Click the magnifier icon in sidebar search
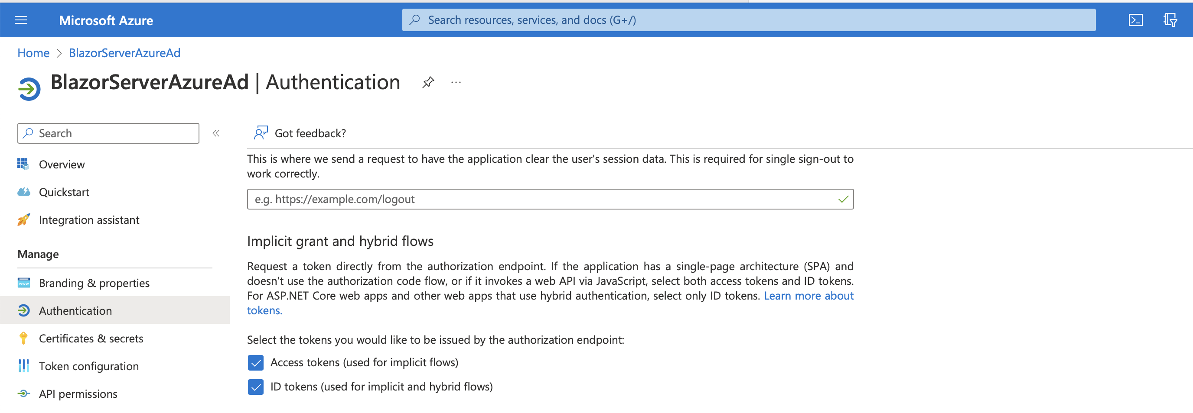This screenshot has width=1193, height=413. point(28,133)
